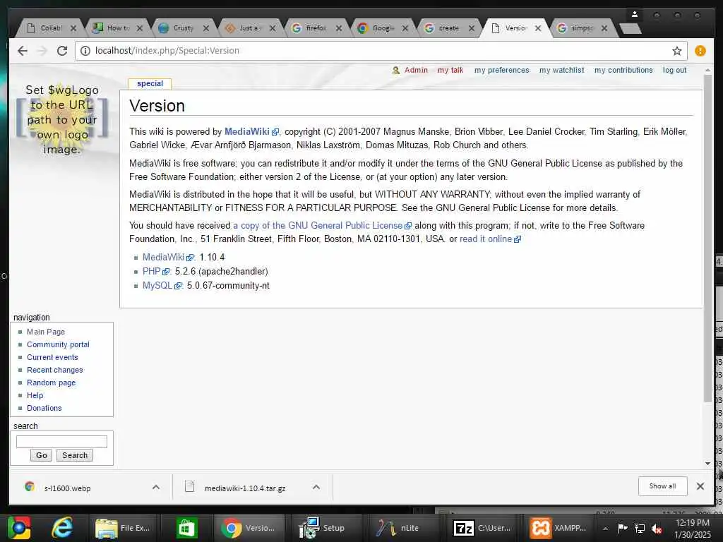Log out of the wiki
This screenshot has width=723, height=542.
[674, 70]
